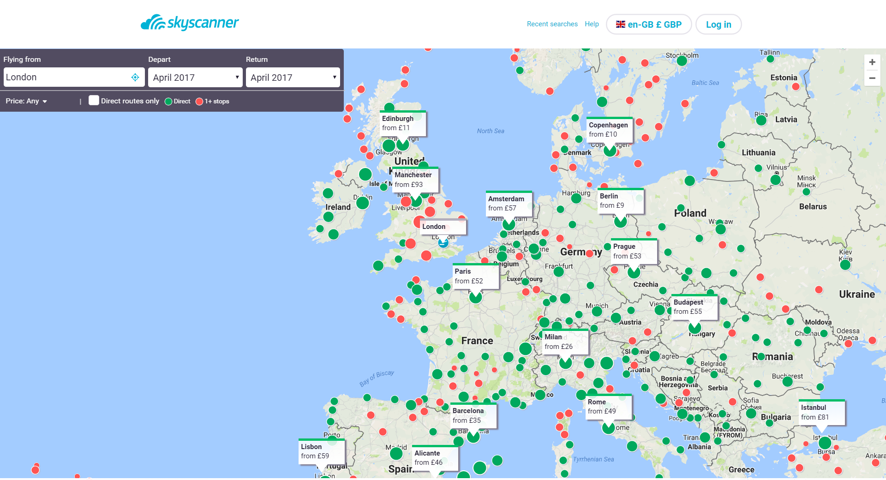Click the Warsaw green marker
Screen dimensions: 886x480
[x=720, y=229]
